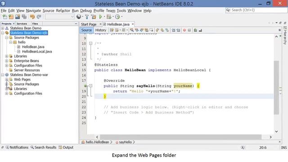This screenshot has width=288, height=162.
Task: Close the HelloBean.java editor tab
Action: coord(133,24)
